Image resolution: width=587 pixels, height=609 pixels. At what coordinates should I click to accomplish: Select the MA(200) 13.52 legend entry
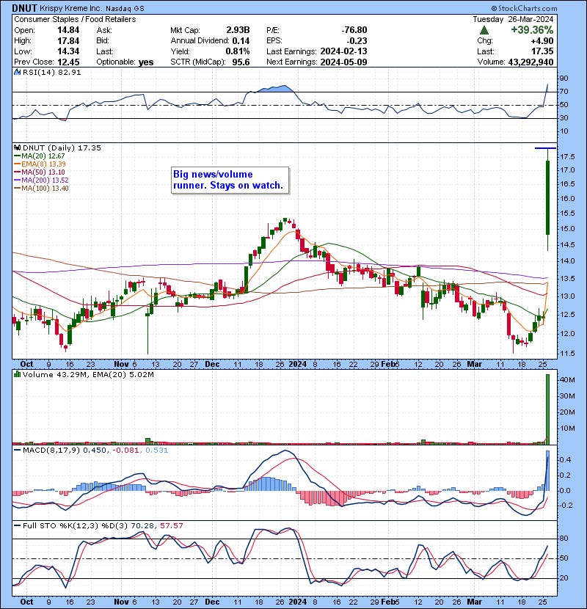41,180
